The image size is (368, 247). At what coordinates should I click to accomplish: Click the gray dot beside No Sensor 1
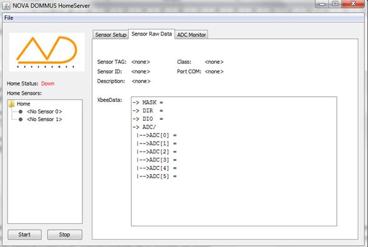(x=21, y=119)
